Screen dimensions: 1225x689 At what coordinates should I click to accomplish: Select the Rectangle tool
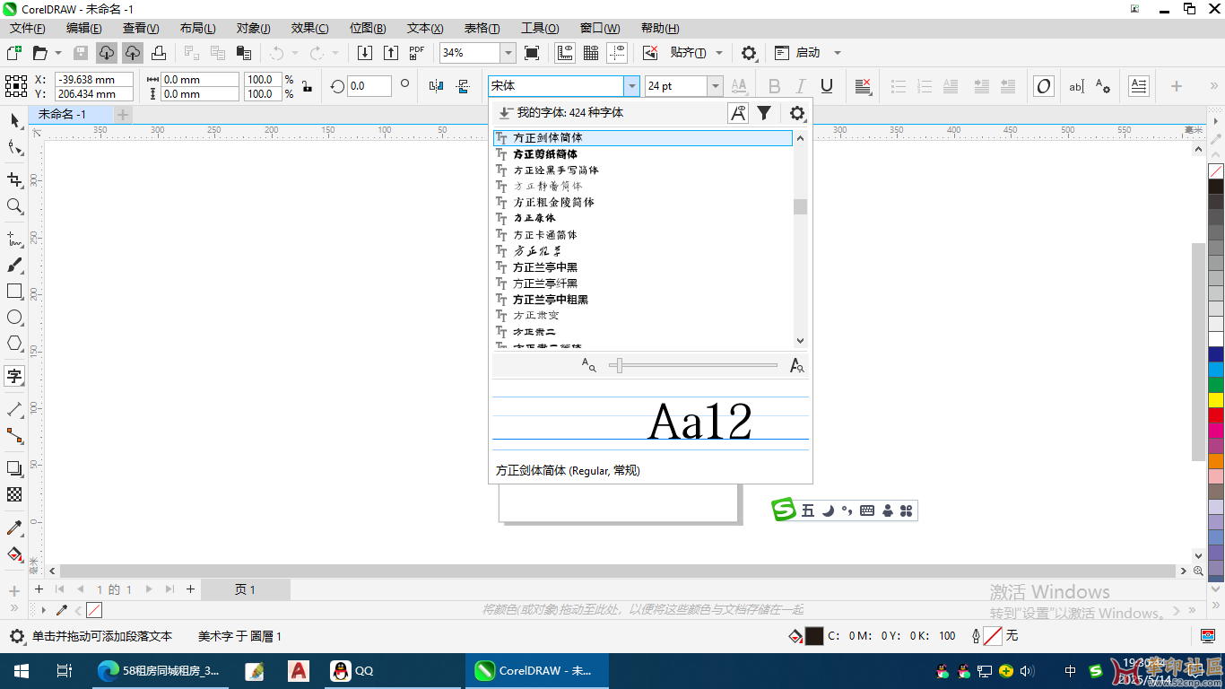[14, 292]
